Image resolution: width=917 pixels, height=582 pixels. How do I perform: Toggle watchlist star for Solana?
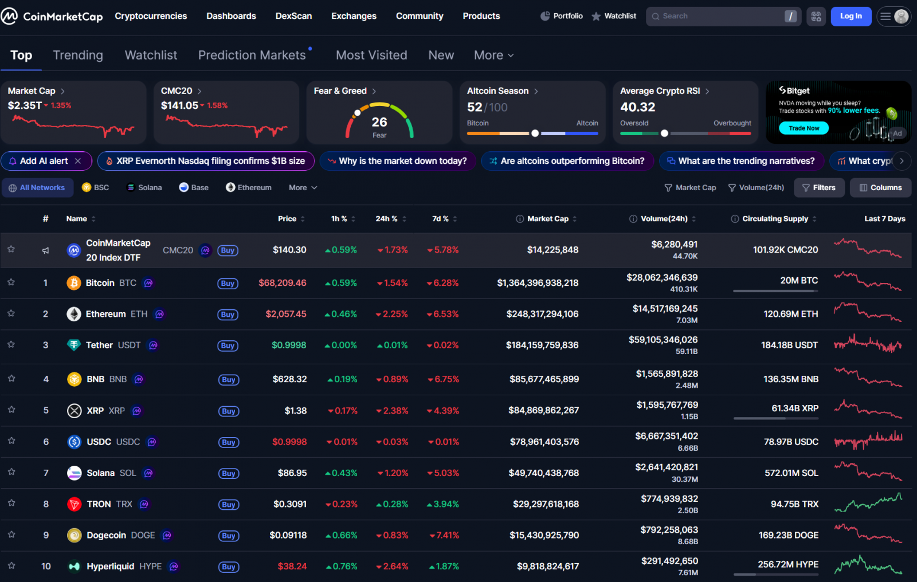[x=11, y=472]
